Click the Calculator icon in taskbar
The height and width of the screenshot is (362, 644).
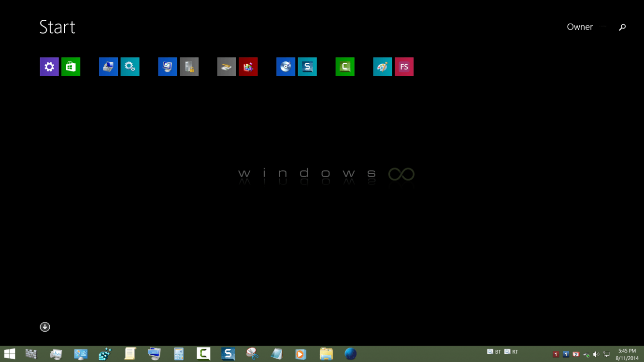click(x=179, y=354)
